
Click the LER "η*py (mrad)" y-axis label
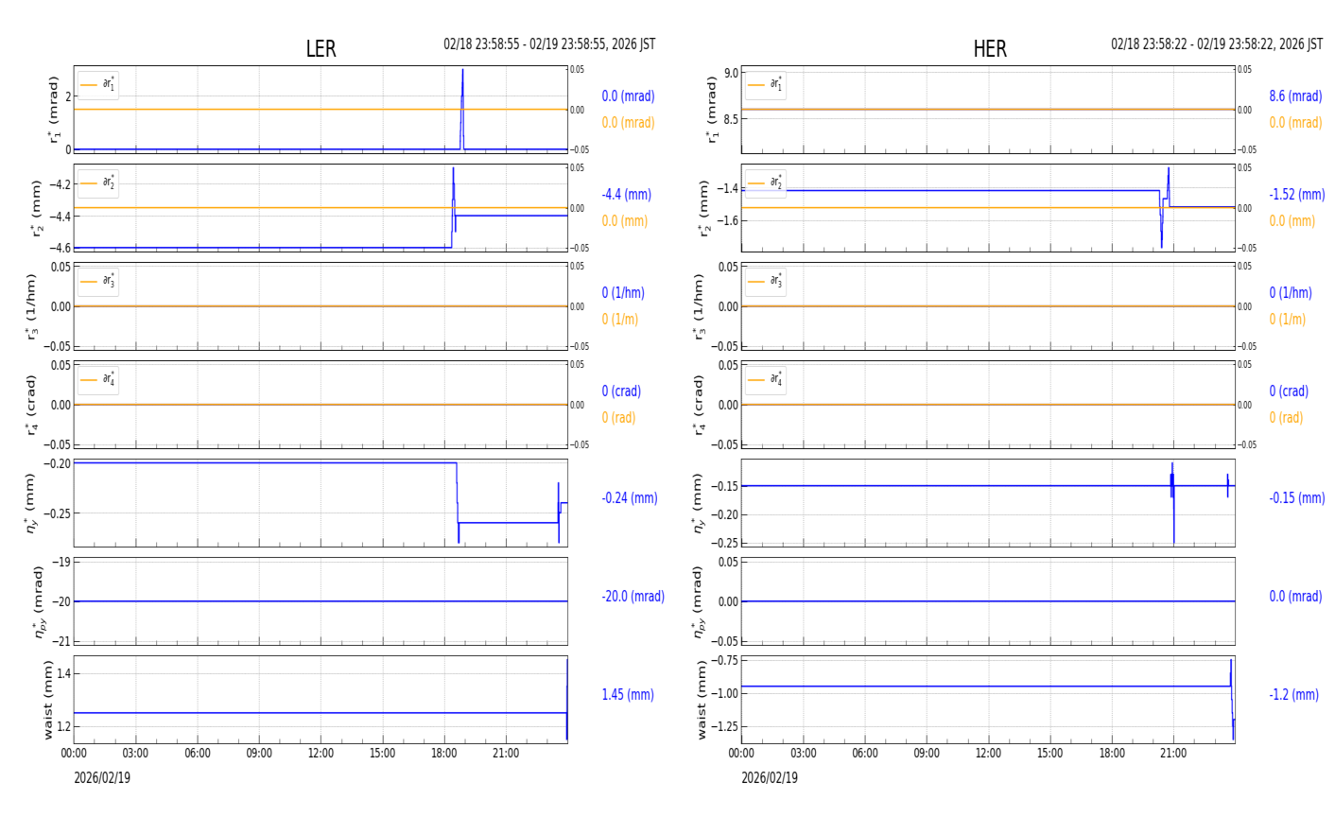coord(39,601)
